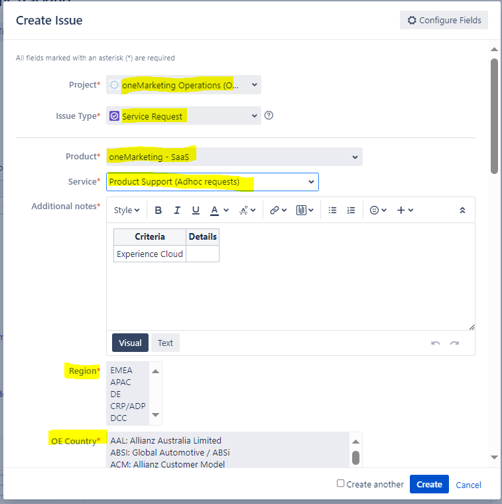Viewport: 502px width, 504px height.
Task: Click the OE Country scrollbar thumb
Action: 355,458
